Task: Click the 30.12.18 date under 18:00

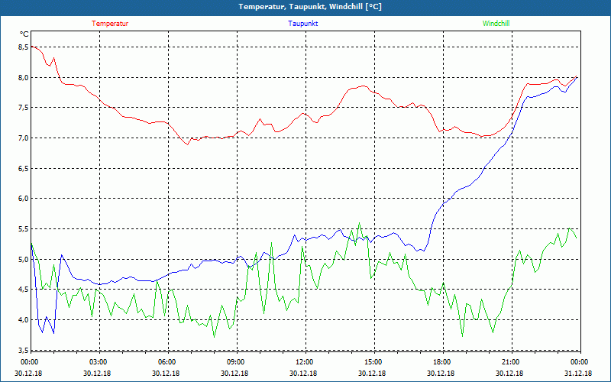Action: [441, 373]
